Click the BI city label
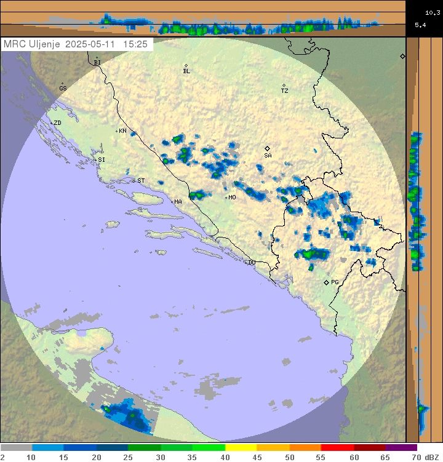 pyautogui.click(x=97, y=63)
